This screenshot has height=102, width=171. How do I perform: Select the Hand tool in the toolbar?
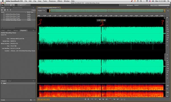click(11, 5)
